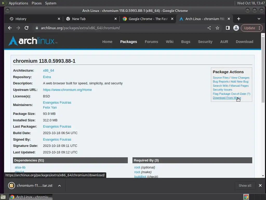Open the Places menu
Viewport: 266px width, 200px height.
36,3
